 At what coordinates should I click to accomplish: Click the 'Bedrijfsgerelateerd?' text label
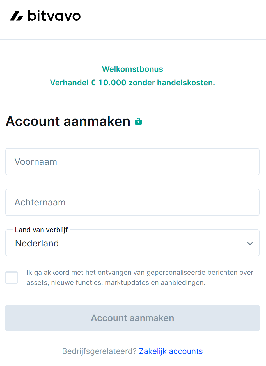pyautogui.click(x=99, y=351)
